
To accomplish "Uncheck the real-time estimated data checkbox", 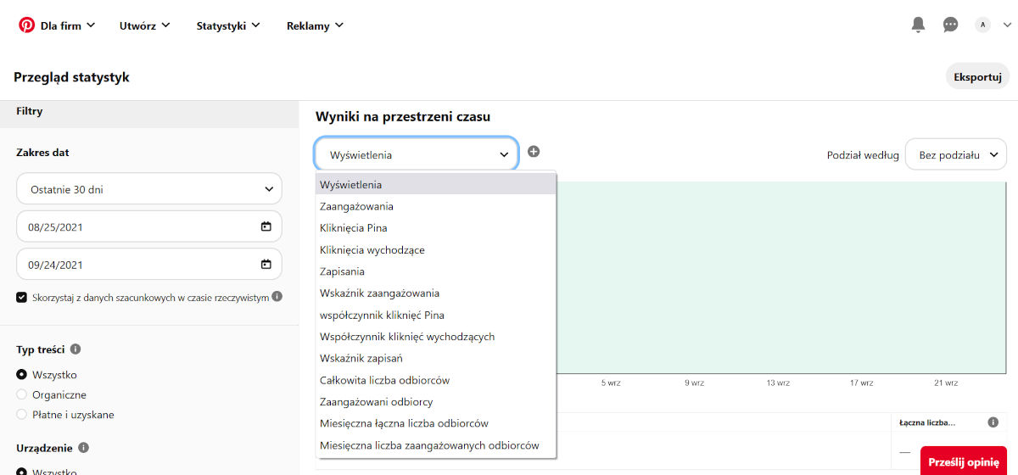I will click(21, 298).
